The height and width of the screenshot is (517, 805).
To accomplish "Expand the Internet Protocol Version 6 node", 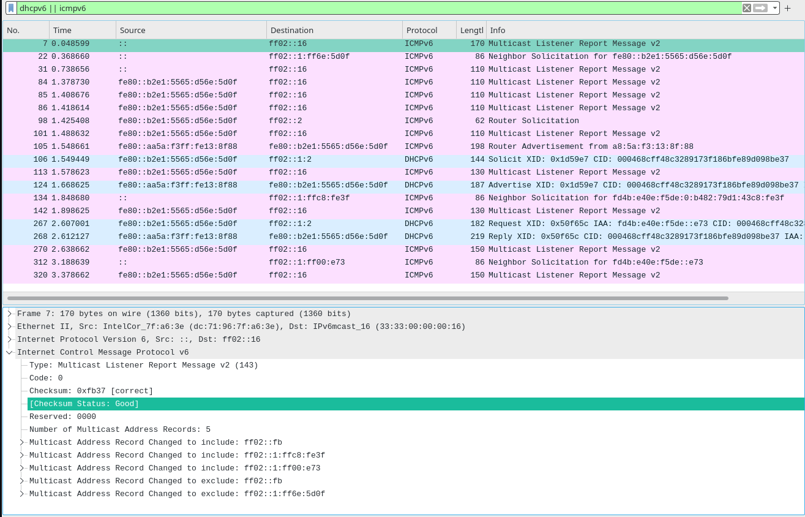I will pyautogui.click(x=10, y=339).
